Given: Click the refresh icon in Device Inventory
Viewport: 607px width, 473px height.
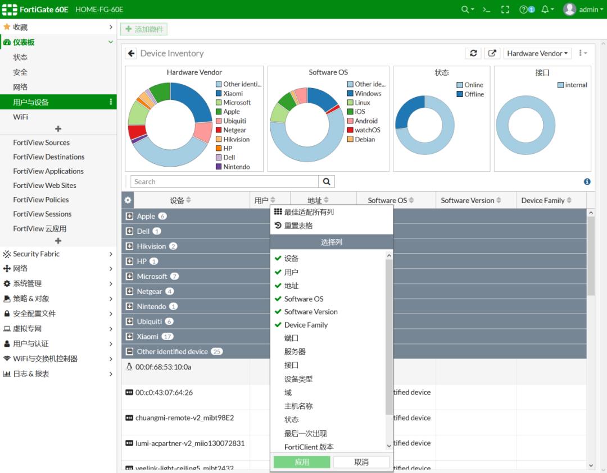Looking at the screenshot, I should pos(473,53).
